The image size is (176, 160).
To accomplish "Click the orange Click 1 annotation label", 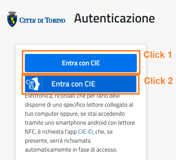I will click(x=157, y=55).
